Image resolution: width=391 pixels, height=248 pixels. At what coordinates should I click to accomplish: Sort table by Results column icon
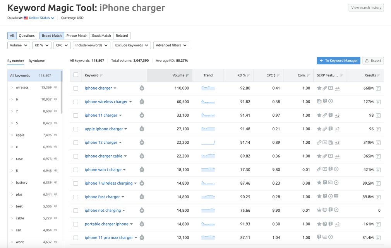pos(379,75)
